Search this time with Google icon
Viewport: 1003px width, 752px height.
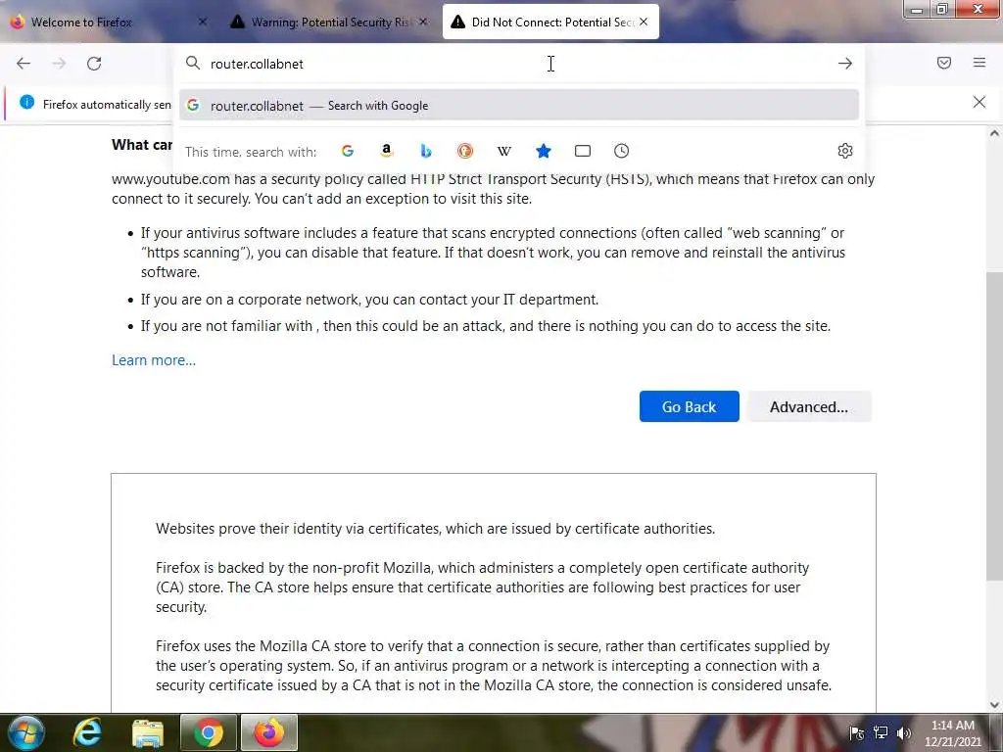pos(348,151)
